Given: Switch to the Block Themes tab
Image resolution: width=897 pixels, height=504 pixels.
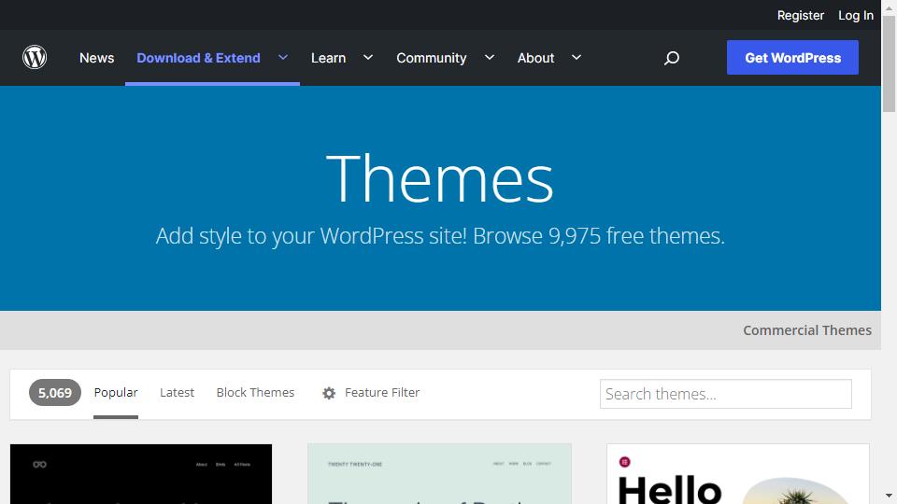Looking at the screenshot, I should [255, 393].
